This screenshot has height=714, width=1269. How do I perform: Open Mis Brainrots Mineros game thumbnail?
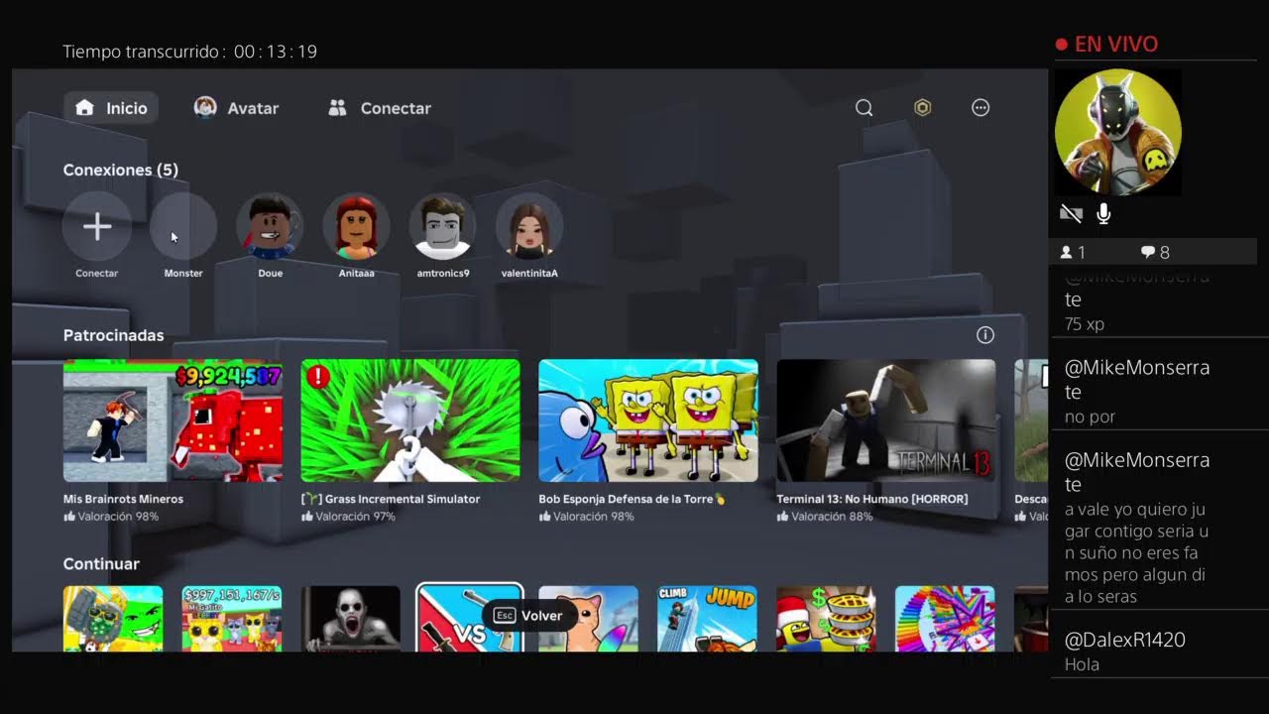coord(173,420)
